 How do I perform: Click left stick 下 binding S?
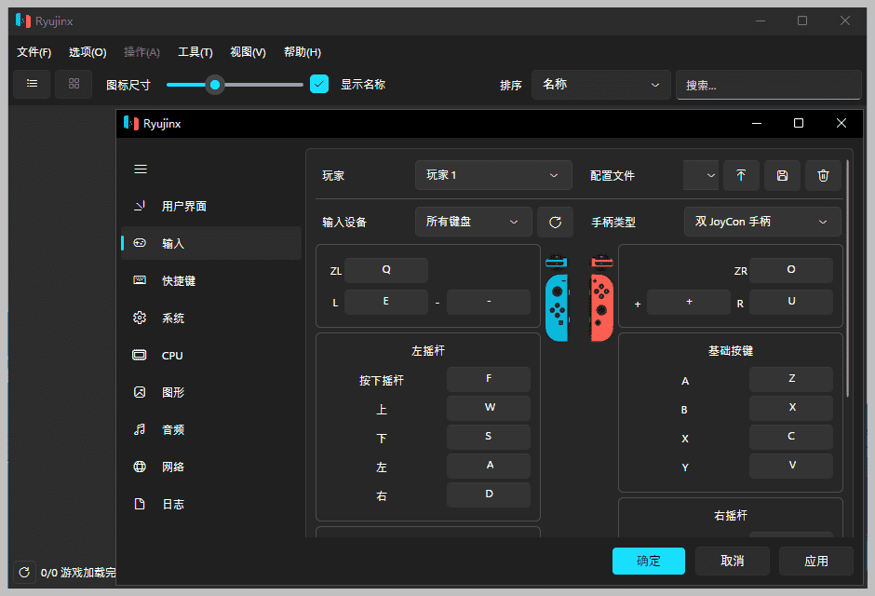tap(489, 437)
